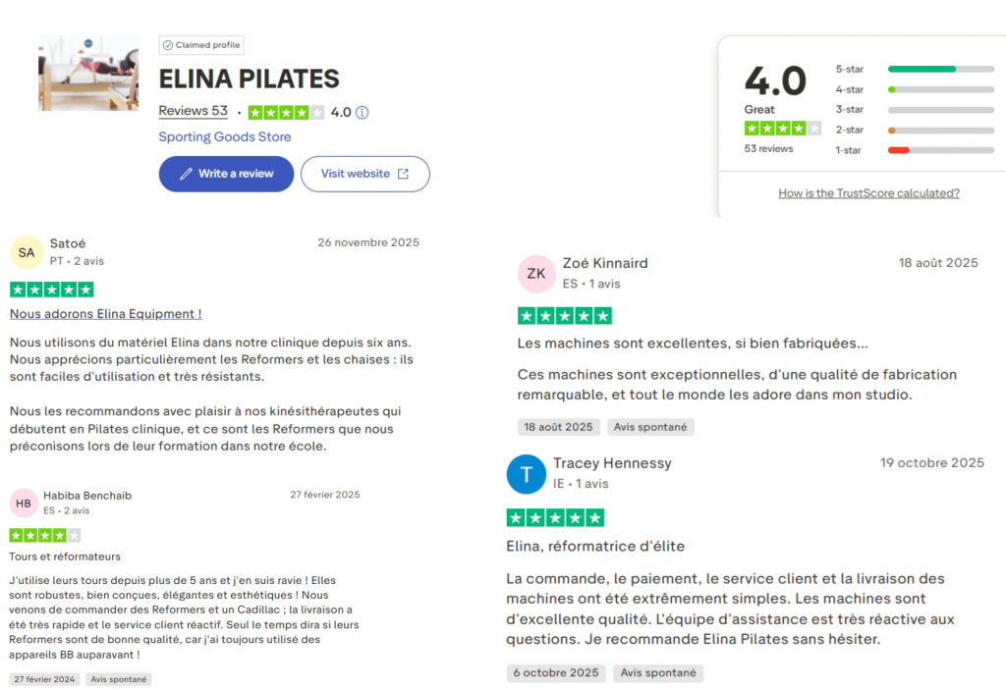Viewport: 1006px width, 690px height.
Task: Open the review 'Nous adorons Elina Equipment !'
Action: [x=105, y=314]
